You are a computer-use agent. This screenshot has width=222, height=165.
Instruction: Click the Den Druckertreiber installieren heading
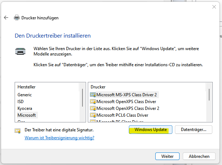[x=53, y=36]
